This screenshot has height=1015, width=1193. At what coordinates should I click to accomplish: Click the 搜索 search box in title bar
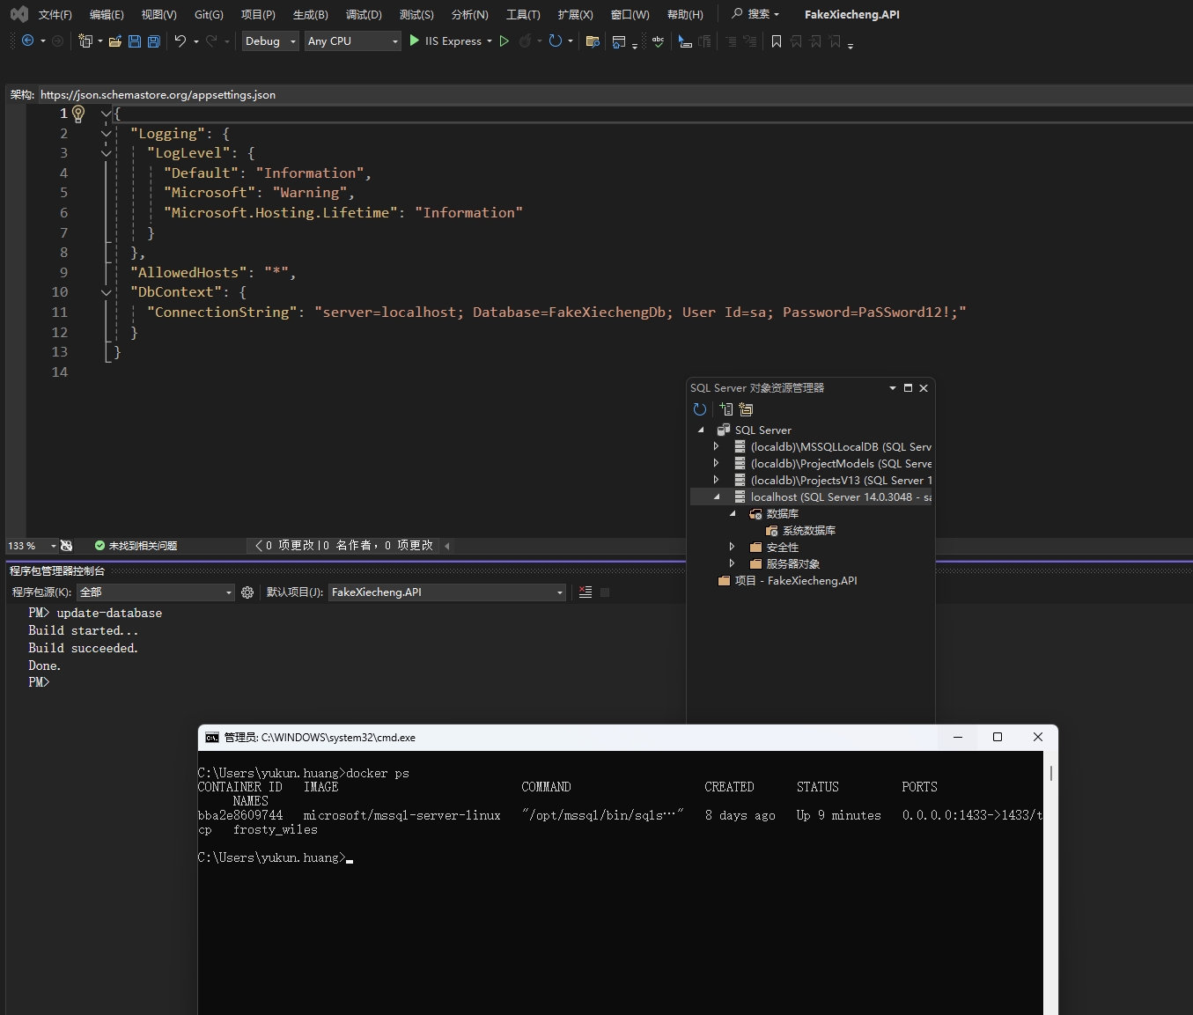[x=755, y=14]
